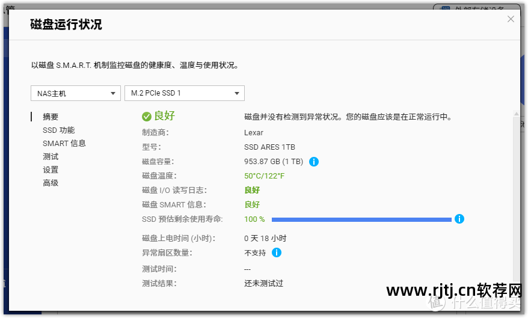Click the SSD estimated life progress bar

click(361, 220)
